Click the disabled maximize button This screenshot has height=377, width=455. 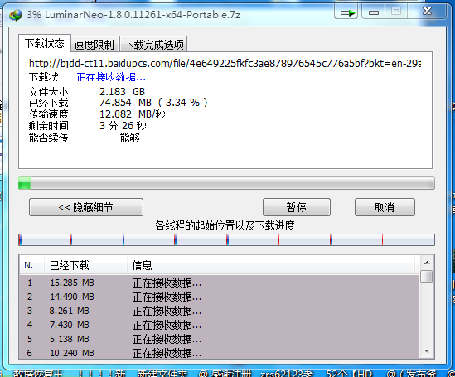pos(396,12)
